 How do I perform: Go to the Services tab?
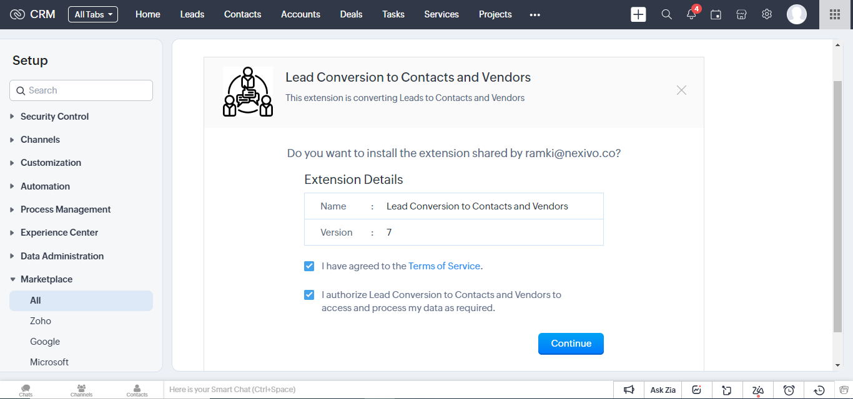(x=441, y=14)
